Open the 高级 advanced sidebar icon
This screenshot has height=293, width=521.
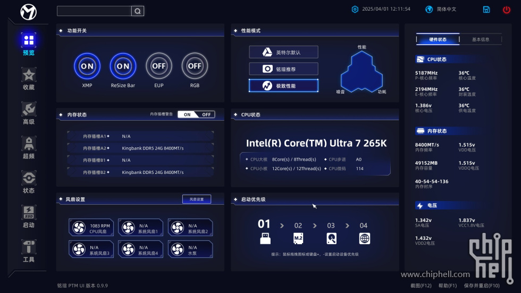pos(29,110)
